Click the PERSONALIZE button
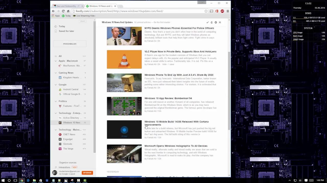 [x=70, y=44]
